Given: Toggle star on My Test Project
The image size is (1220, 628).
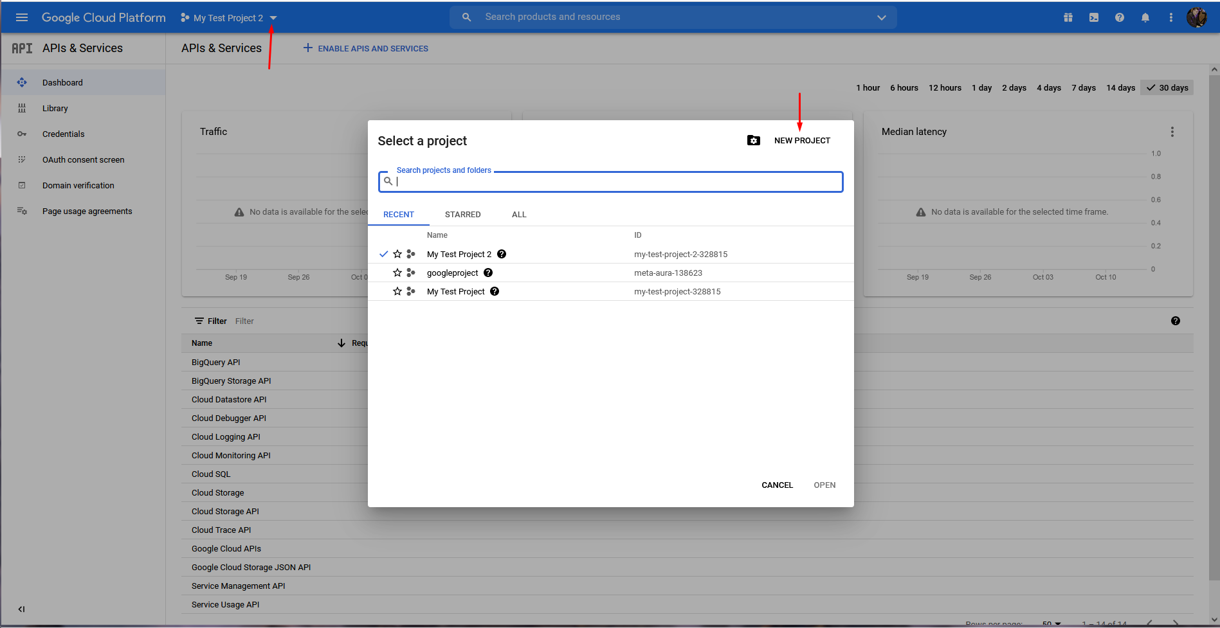Looking at the screenshot, I should pyautogui.click(x=397, y=291).
